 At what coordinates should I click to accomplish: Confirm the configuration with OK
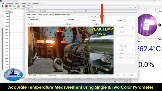point(117,75)
